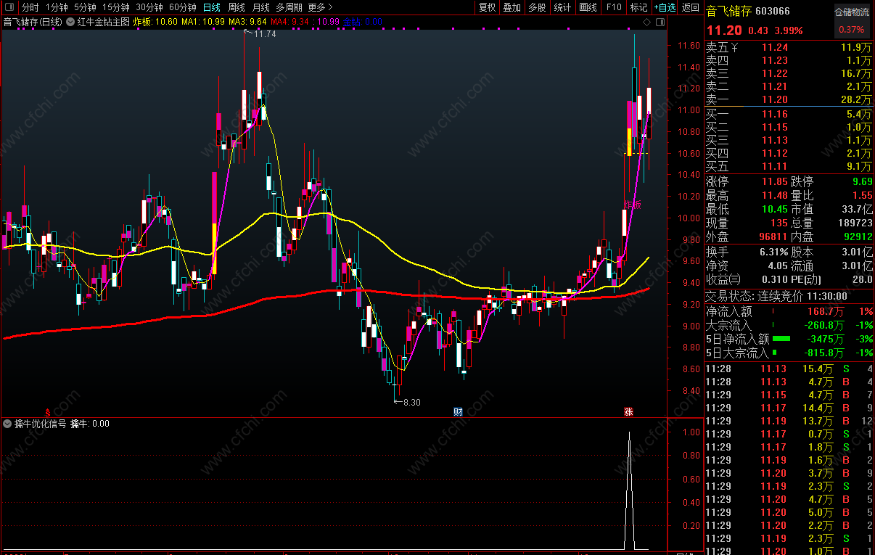
Task: Click the 5日净流入额 green bar
Action: click(x=781, y=339)
